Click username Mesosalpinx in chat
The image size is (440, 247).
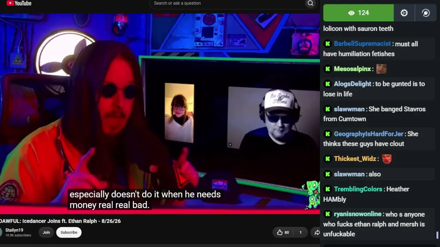tap(352, 69)
